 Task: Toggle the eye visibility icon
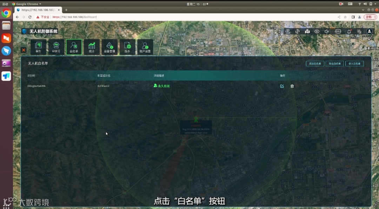(x=317, y=32)
